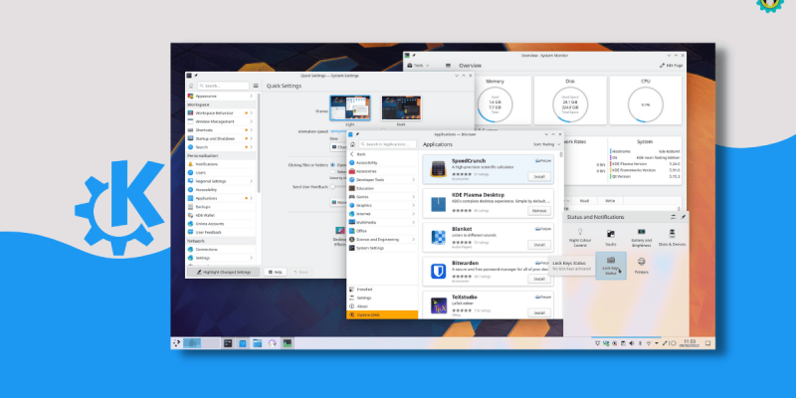
Task: Choose the Light theme thumbnail
Action: click(x=350, y=107)
